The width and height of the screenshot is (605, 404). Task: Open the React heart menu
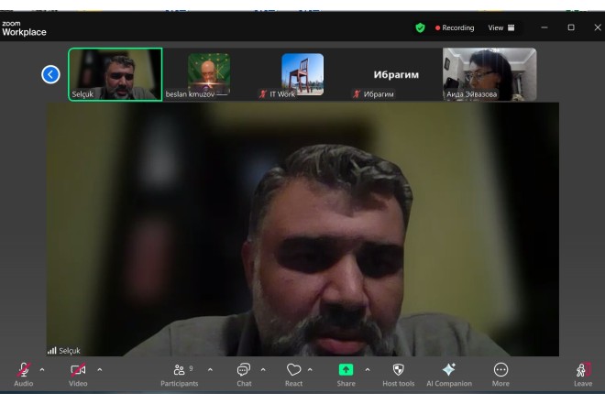(x=293, y=374)
